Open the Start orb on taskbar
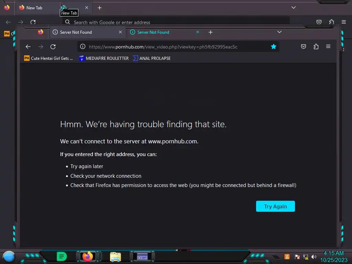Image resolution: width=352 pixels, height=264 pixels. tap(9, 256)
